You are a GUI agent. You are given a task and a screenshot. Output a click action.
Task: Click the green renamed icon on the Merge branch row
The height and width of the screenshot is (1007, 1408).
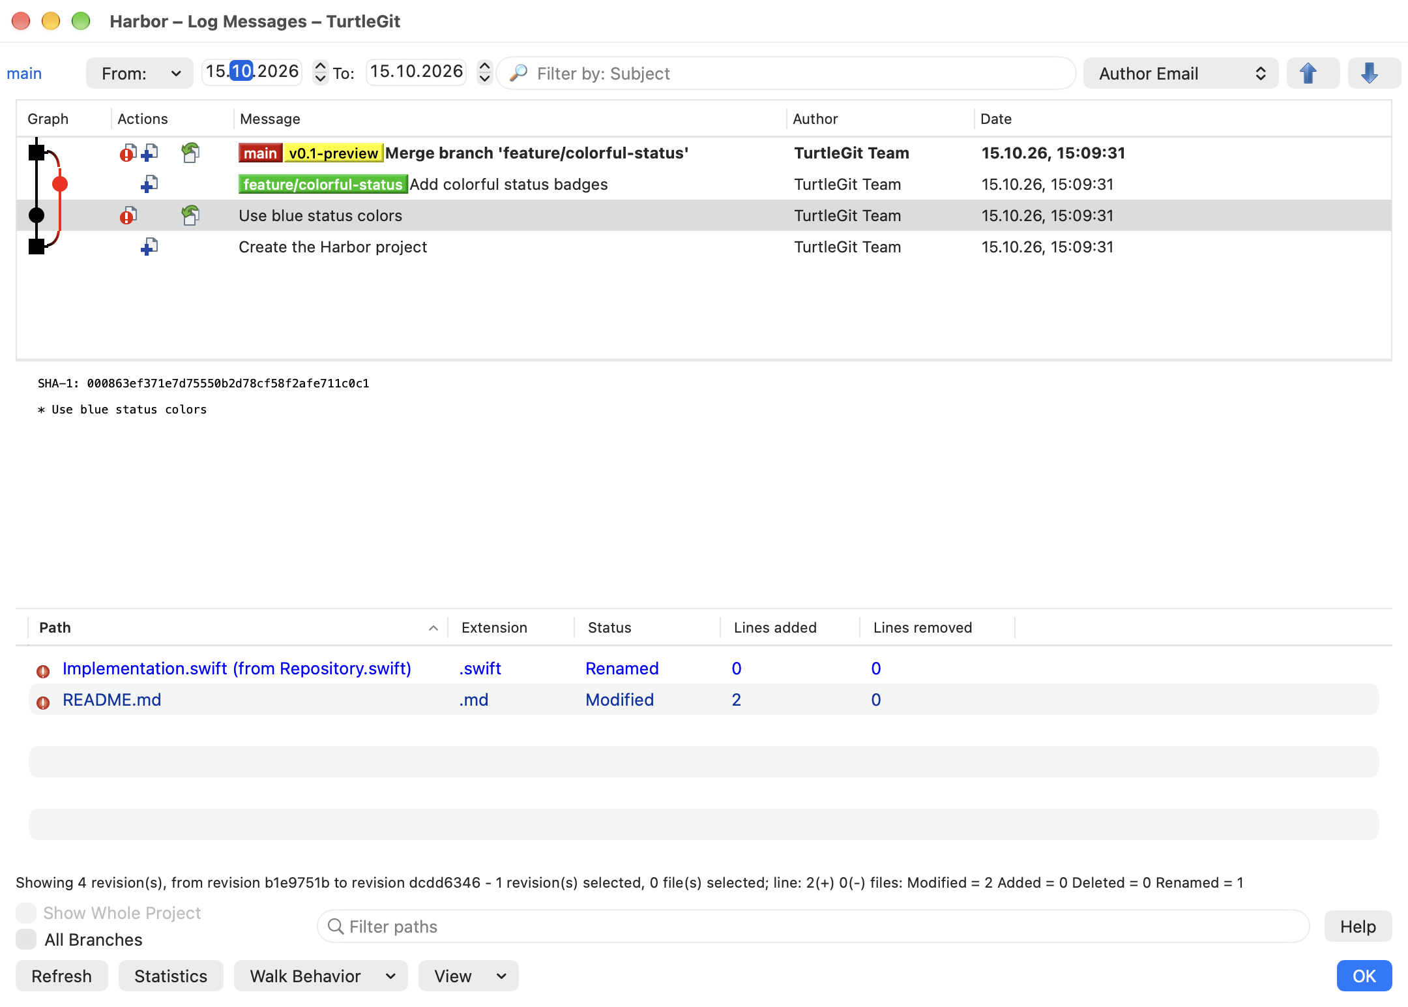(x=190, y=153)
